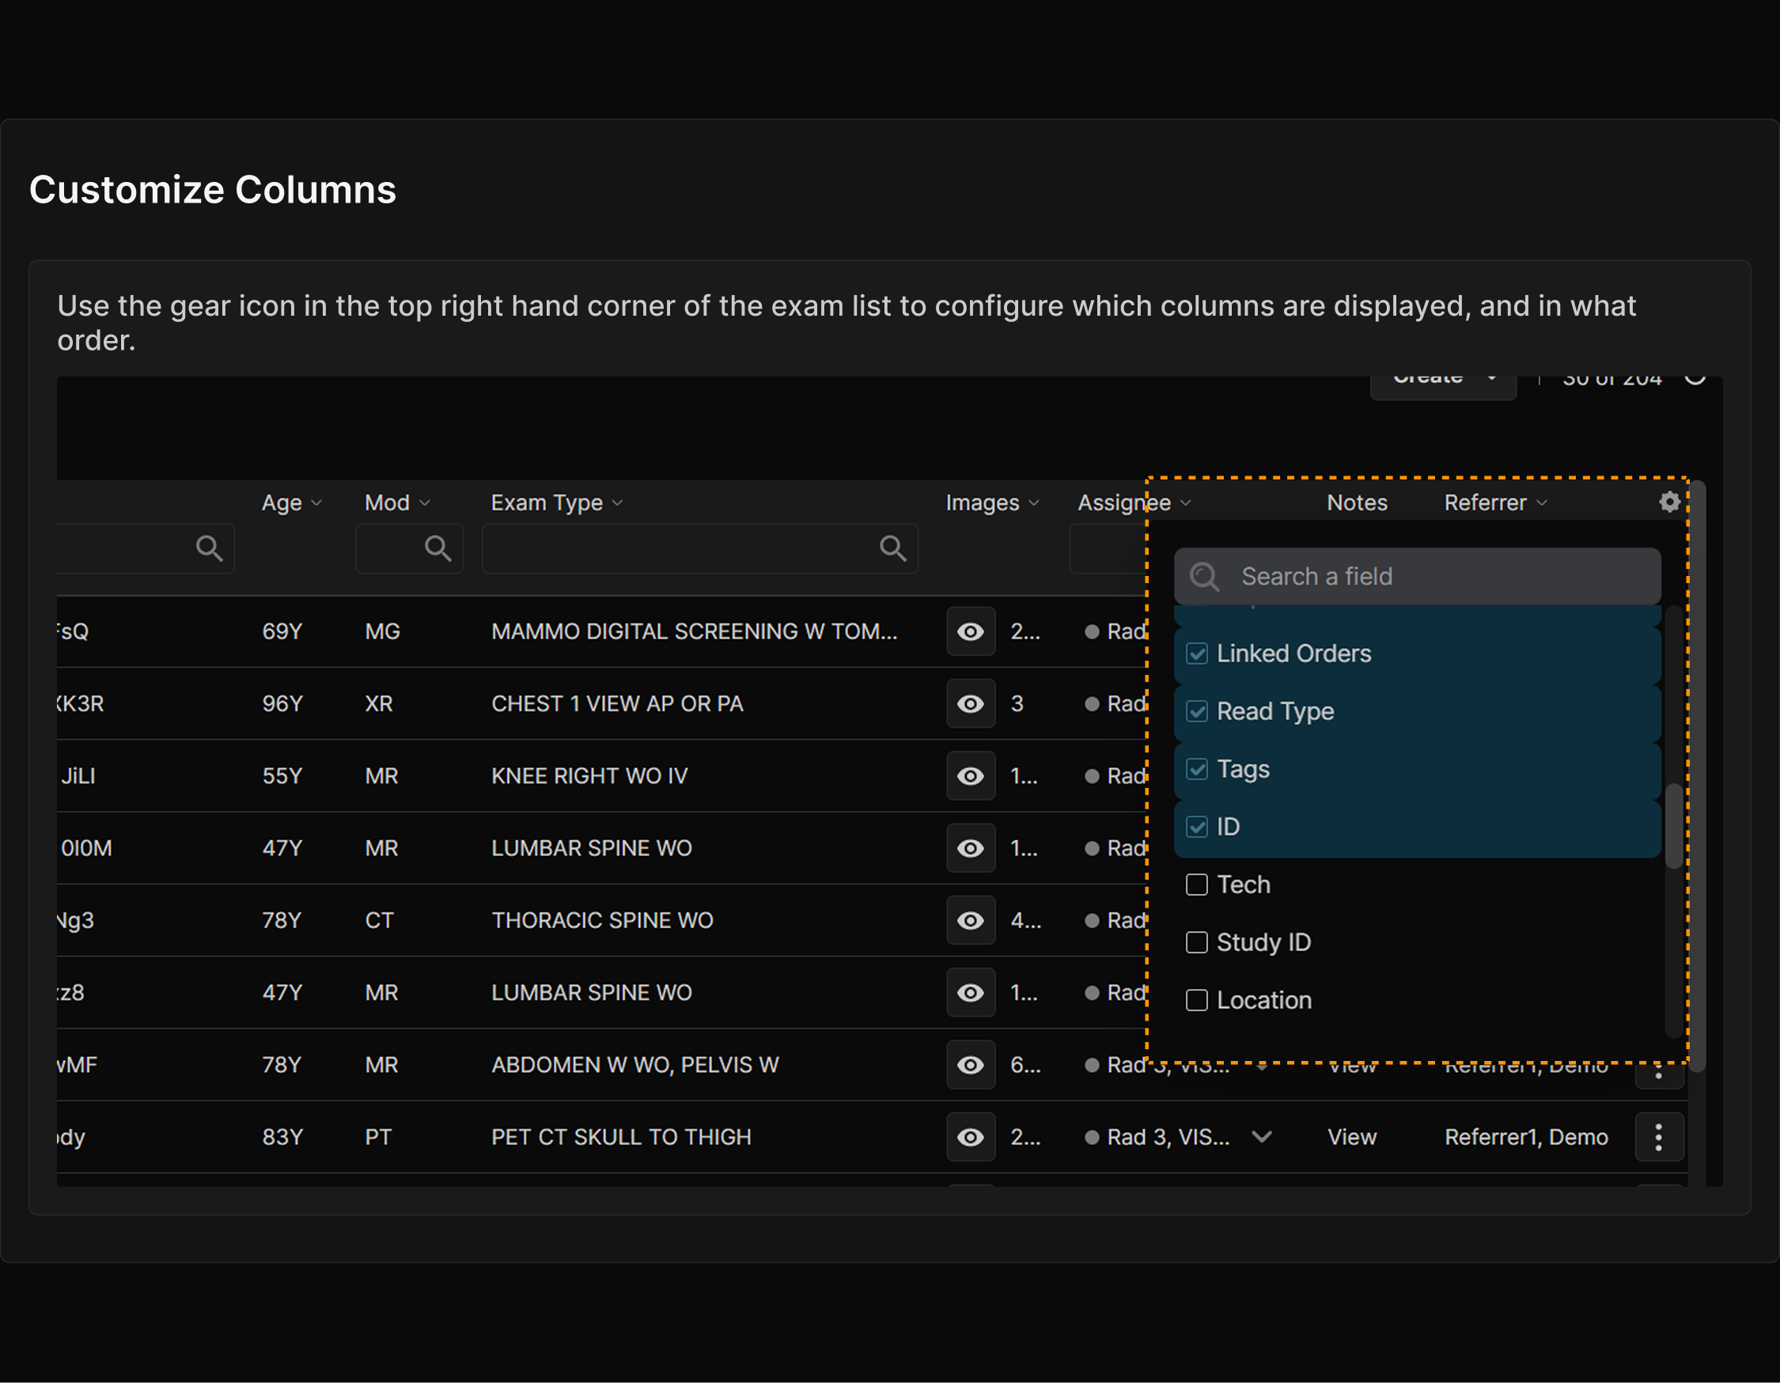Open the Mod column sort chevron

pyautogui.click(x=425, y=504)
